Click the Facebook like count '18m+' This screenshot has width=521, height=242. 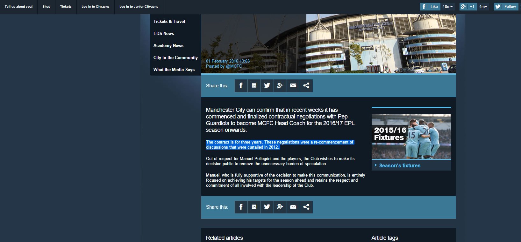click(447, 7)
